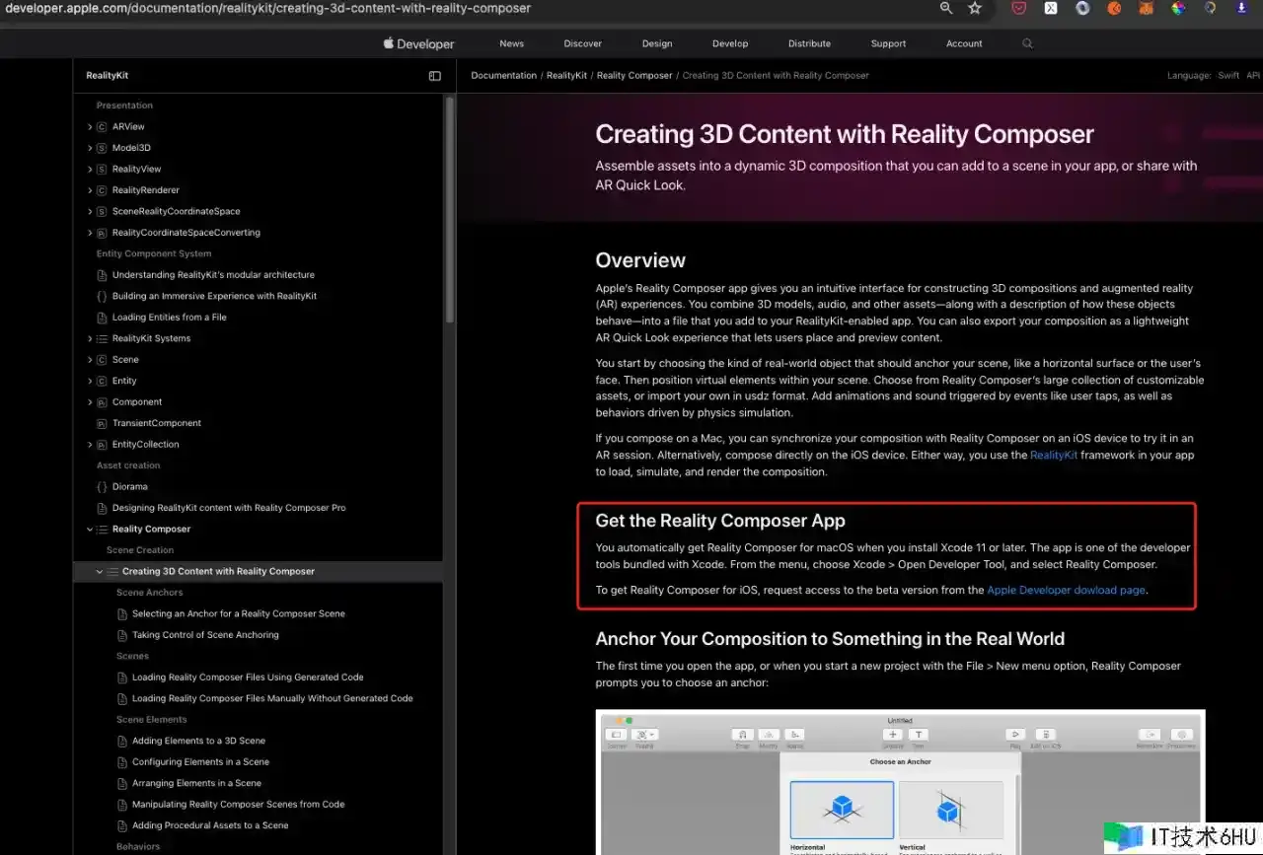Toggle the RealityKit sidebar panel icon

(x=435, y=76)
